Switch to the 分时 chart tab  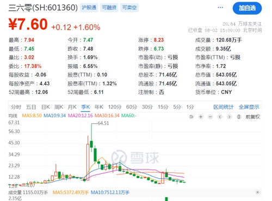[16, 107]
